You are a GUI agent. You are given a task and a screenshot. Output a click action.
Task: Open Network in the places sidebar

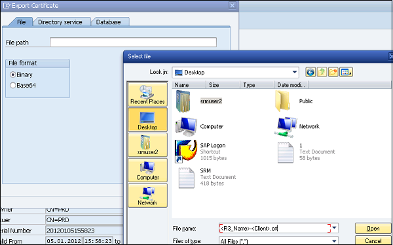[x=147, y=195]
